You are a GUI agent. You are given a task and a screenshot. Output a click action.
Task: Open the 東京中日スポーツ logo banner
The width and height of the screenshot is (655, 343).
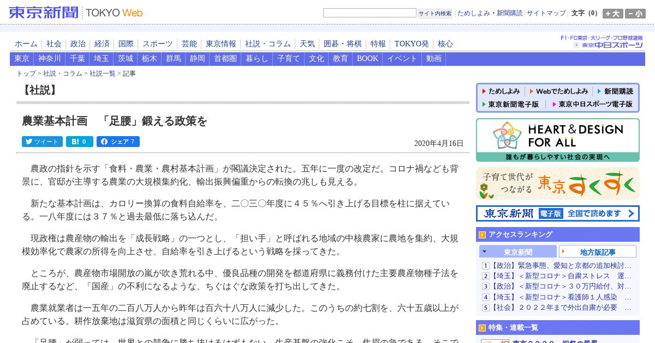(x=608, y=45)
